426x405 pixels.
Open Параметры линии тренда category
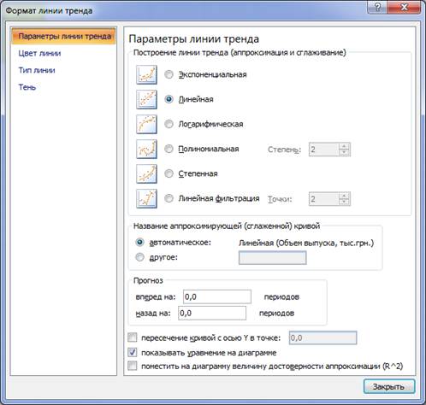pyautogui.click(x=64, y=37)
